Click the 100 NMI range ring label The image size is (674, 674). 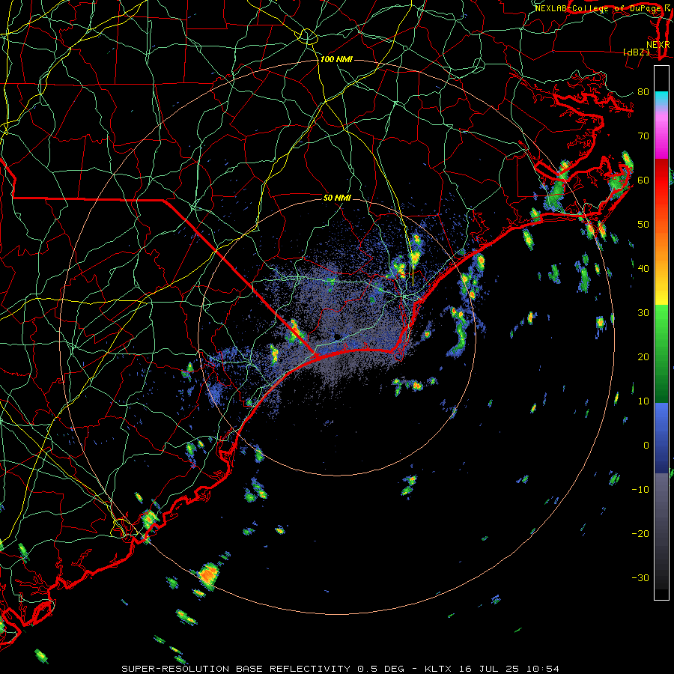point(336,59)
